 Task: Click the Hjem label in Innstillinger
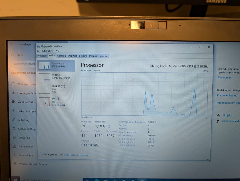20,55
